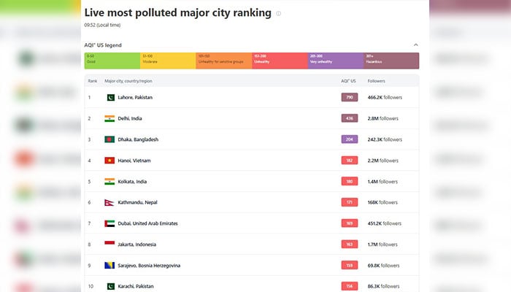This screenshot has width=511, height=292.
Task: Click the info icon beside the ranking title
Action: tap(278, 13)
